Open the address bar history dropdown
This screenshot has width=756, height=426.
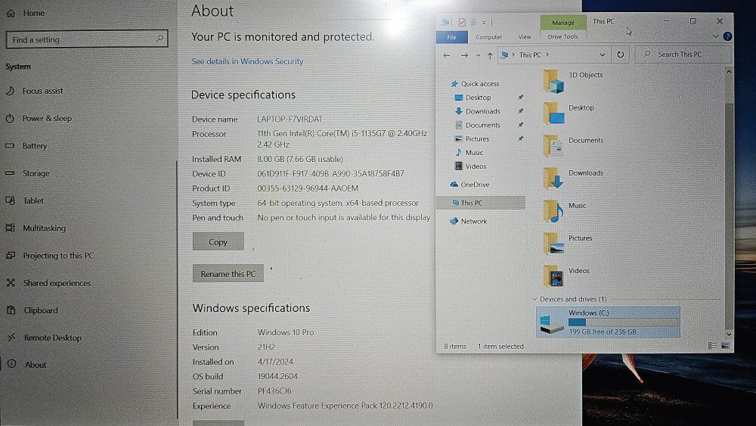click(603, 55)
